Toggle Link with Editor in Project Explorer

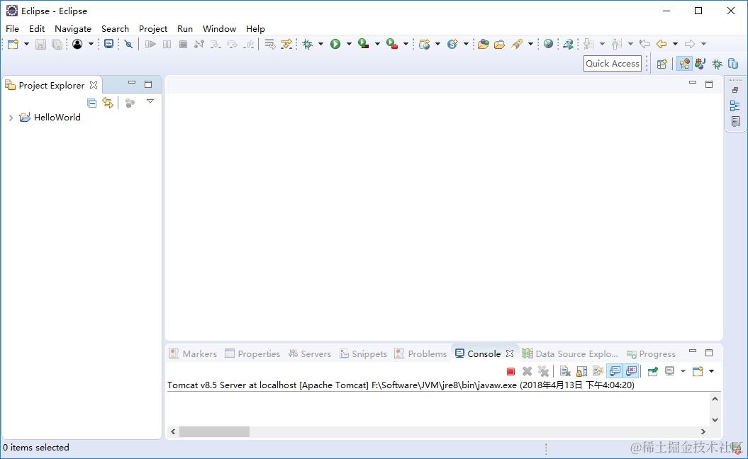click(x=108, y=103)
